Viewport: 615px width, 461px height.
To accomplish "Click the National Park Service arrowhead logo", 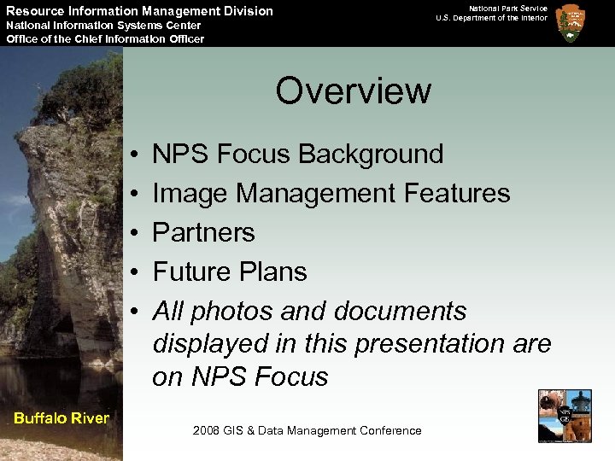I will tap(571, 24).
